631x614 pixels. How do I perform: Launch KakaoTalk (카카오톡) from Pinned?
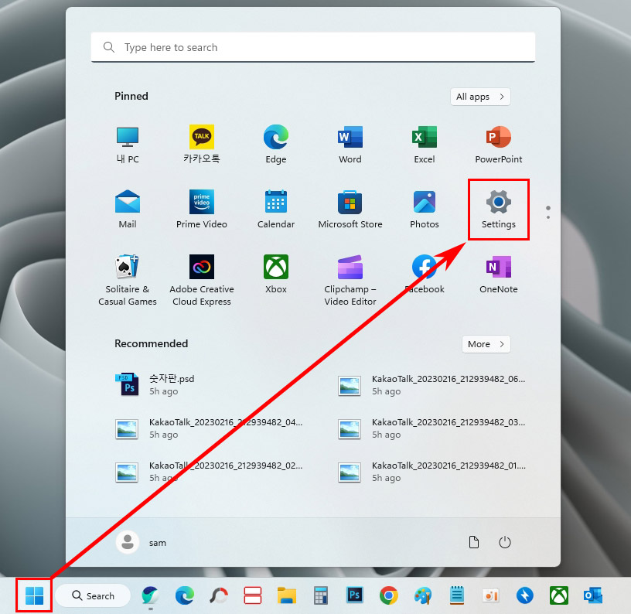(x=202, y=145)
